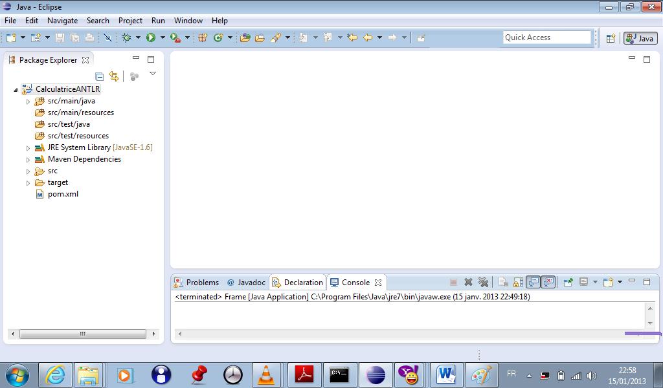Click Remove All Terminated Launches icon
663x388 pixels.
tap(483, 283)
